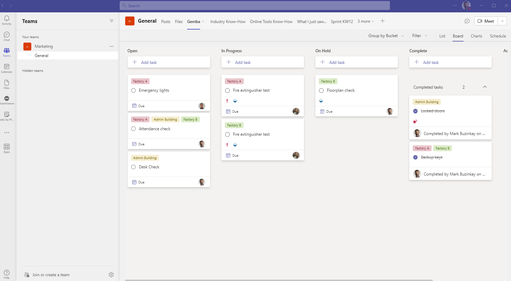Open Settings and more ellipsis in title bar
The width and height of the screenshot is (511, 281).
(x=455, y=5)
